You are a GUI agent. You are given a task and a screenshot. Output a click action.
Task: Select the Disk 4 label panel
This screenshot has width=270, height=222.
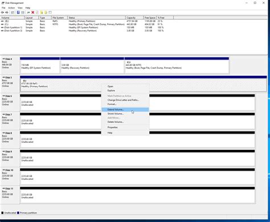coord(10,65)
